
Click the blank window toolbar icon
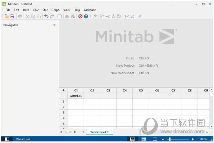[59, 16]
